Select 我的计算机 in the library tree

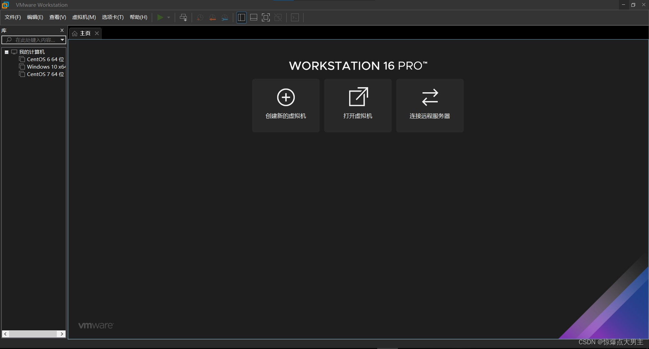(32, 52)
